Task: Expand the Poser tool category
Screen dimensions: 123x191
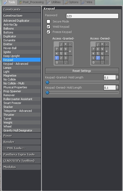Action: [21, 136]
